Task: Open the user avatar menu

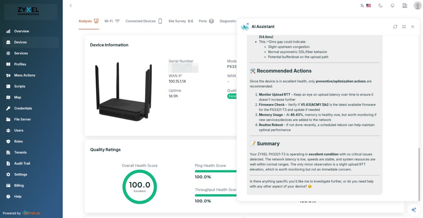Action: pyautogui.click(x=417, y=6)
